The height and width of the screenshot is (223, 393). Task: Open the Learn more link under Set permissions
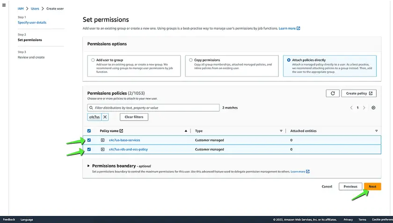(287, 29)
